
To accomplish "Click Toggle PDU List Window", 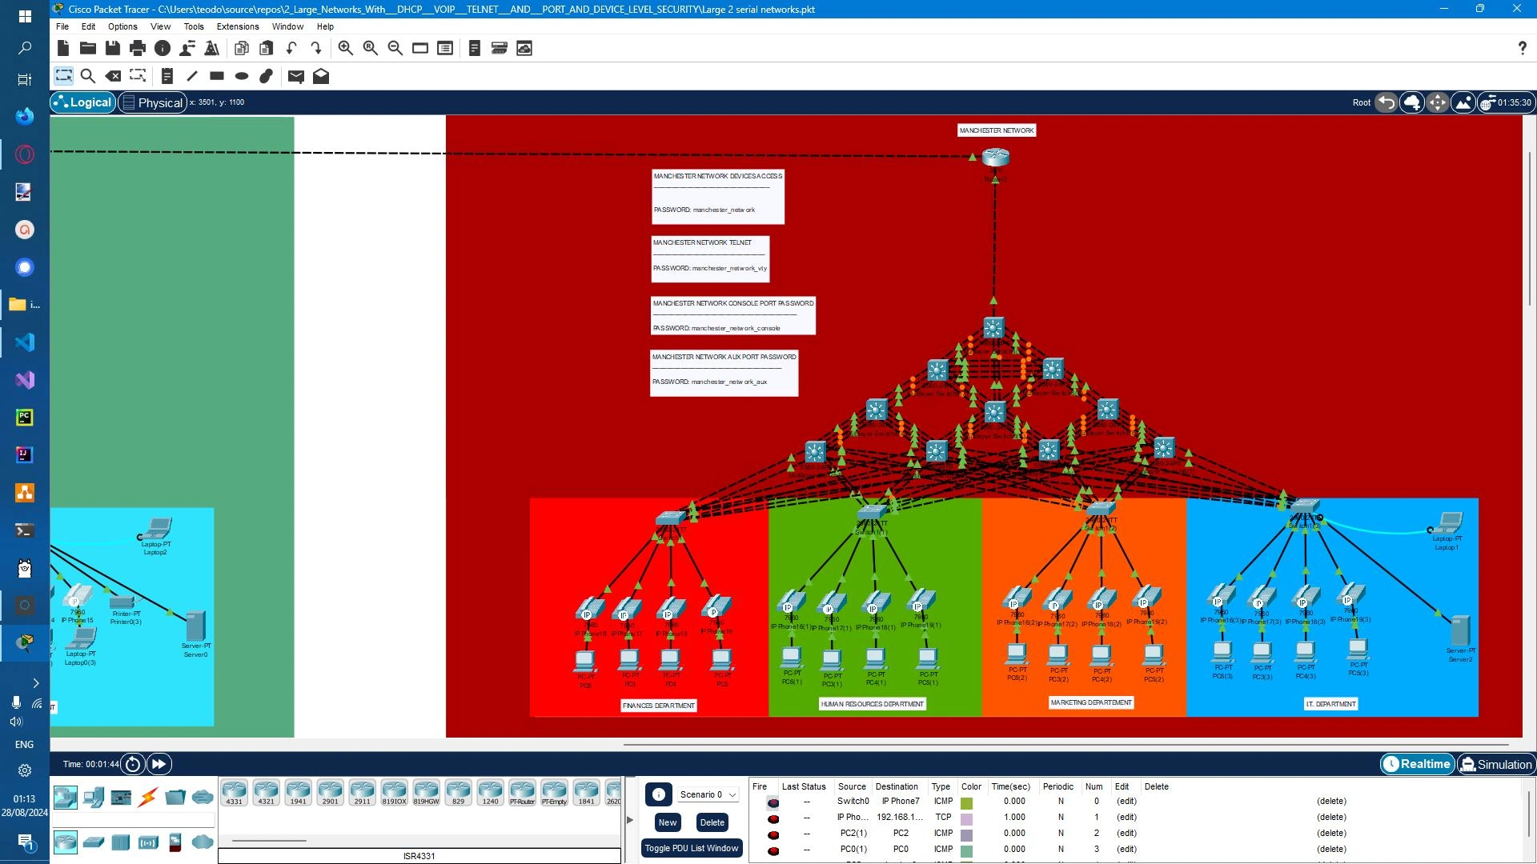I will click(x=692, y=848).
